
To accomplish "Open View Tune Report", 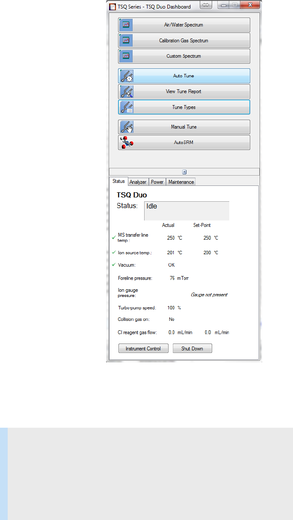I will point(184,91).
